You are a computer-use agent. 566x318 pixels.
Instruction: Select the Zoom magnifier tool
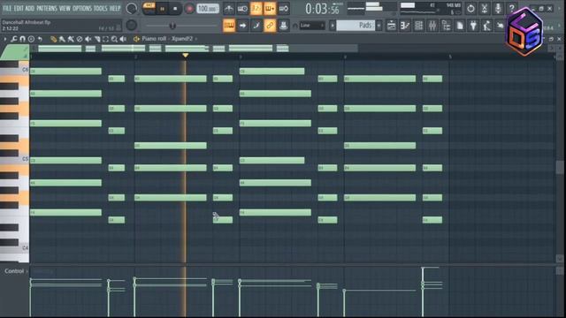[114, 39]
